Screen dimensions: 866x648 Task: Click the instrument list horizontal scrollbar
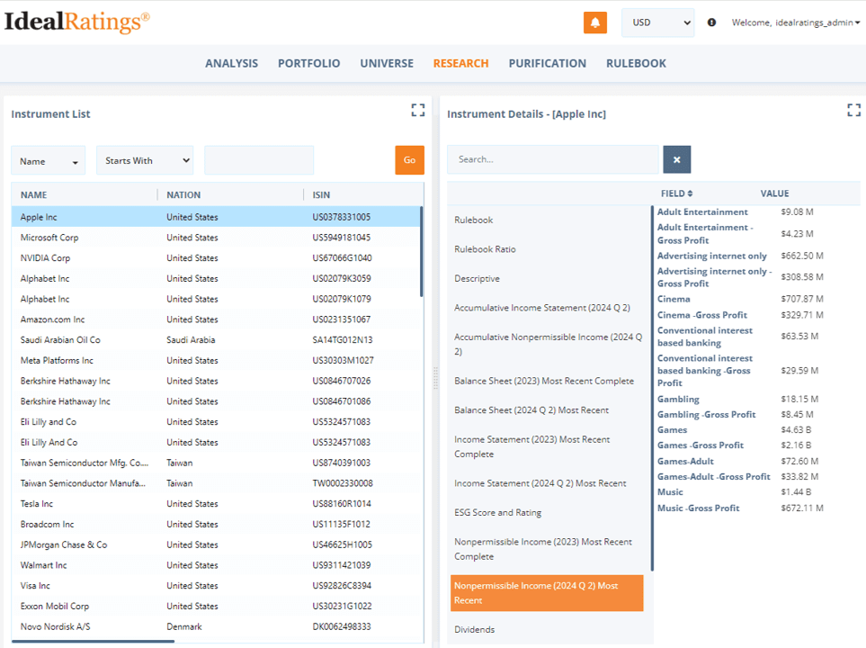[x=93, y=642]
